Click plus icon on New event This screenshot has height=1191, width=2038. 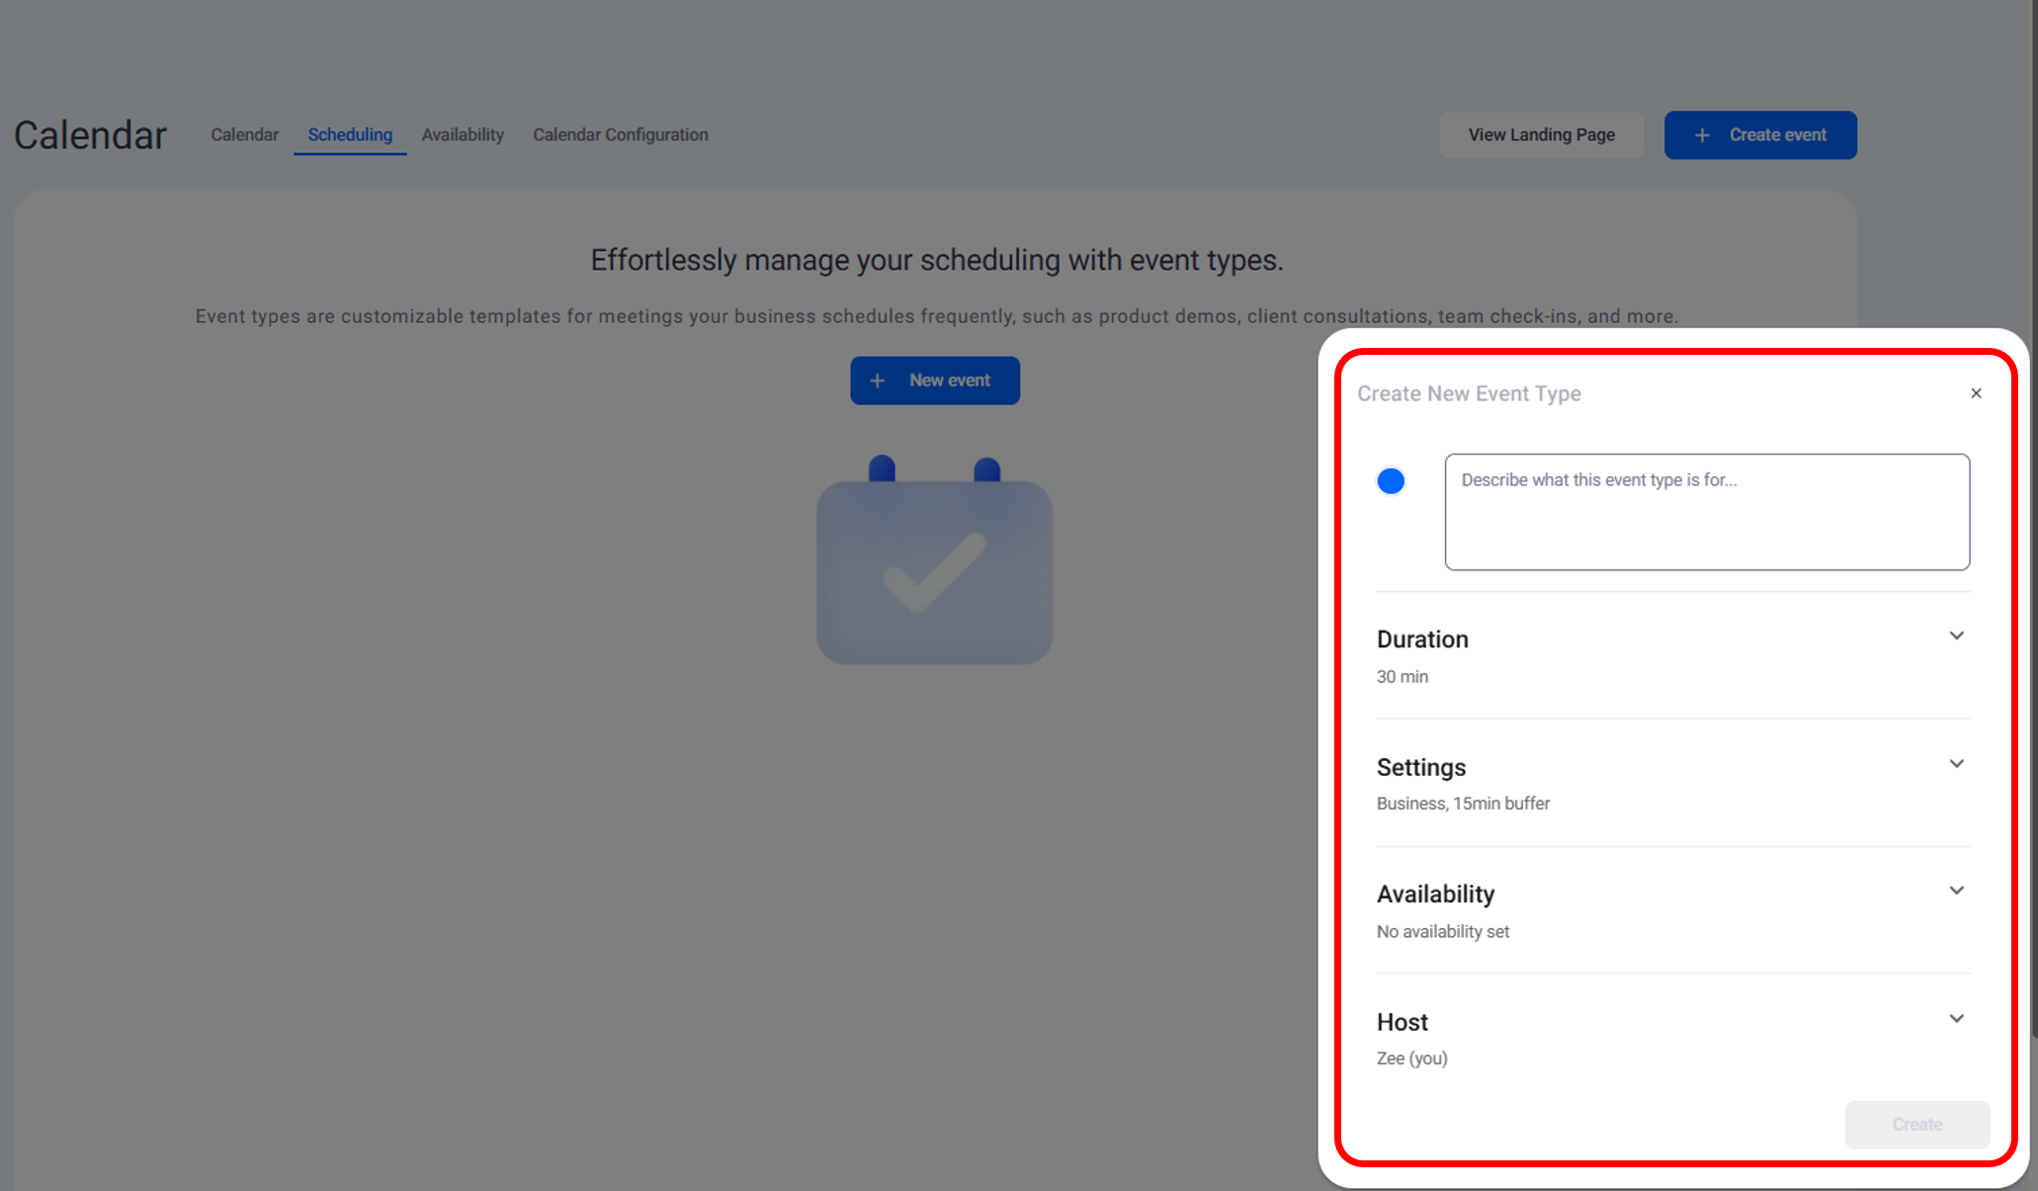877,381
